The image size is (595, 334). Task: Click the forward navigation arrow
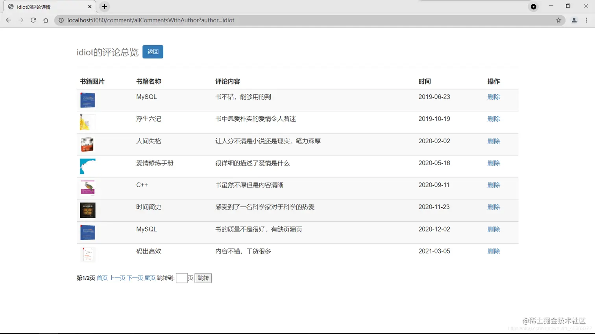[21, 20]
